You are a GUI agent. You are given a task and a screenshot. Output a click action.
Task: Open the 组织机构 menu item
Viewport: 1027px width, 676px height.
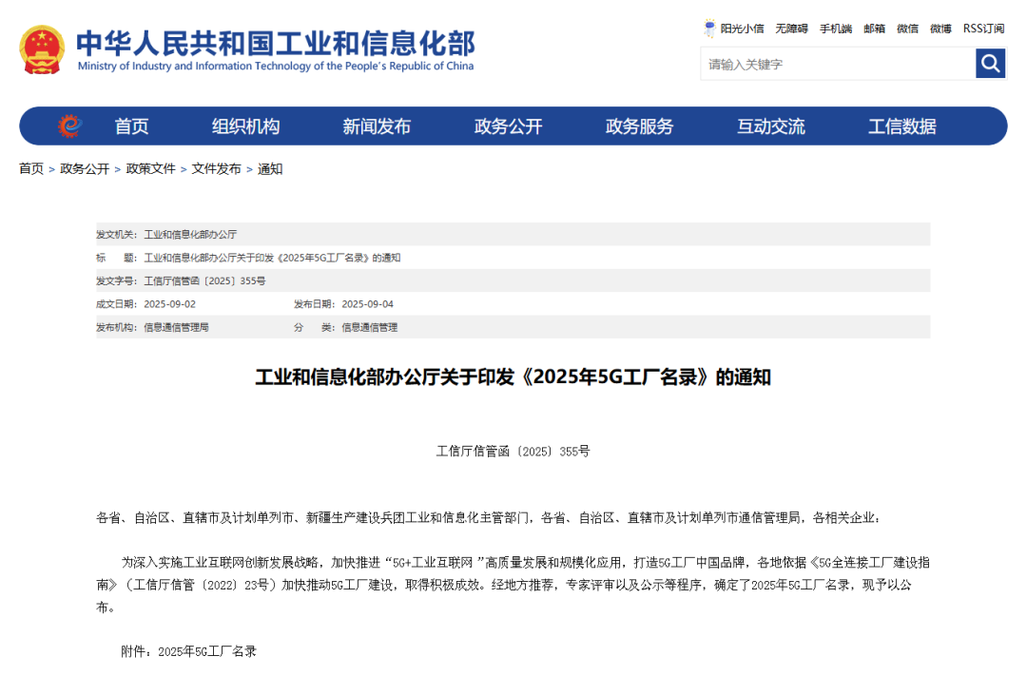tap(247, 126)
